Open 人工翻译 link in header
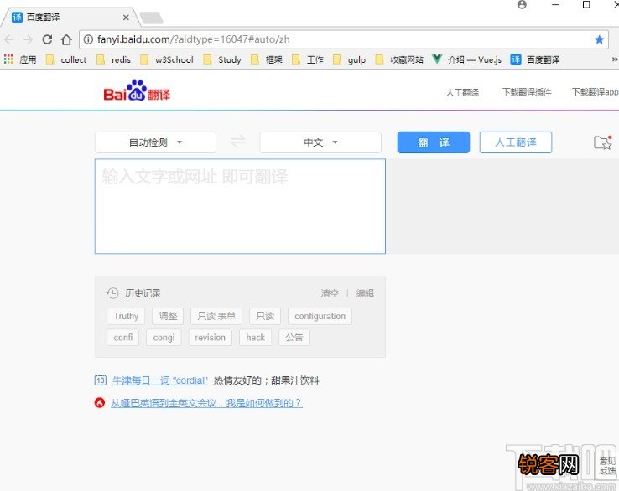This screenshot has width=619, height=491. pos(462,92)
